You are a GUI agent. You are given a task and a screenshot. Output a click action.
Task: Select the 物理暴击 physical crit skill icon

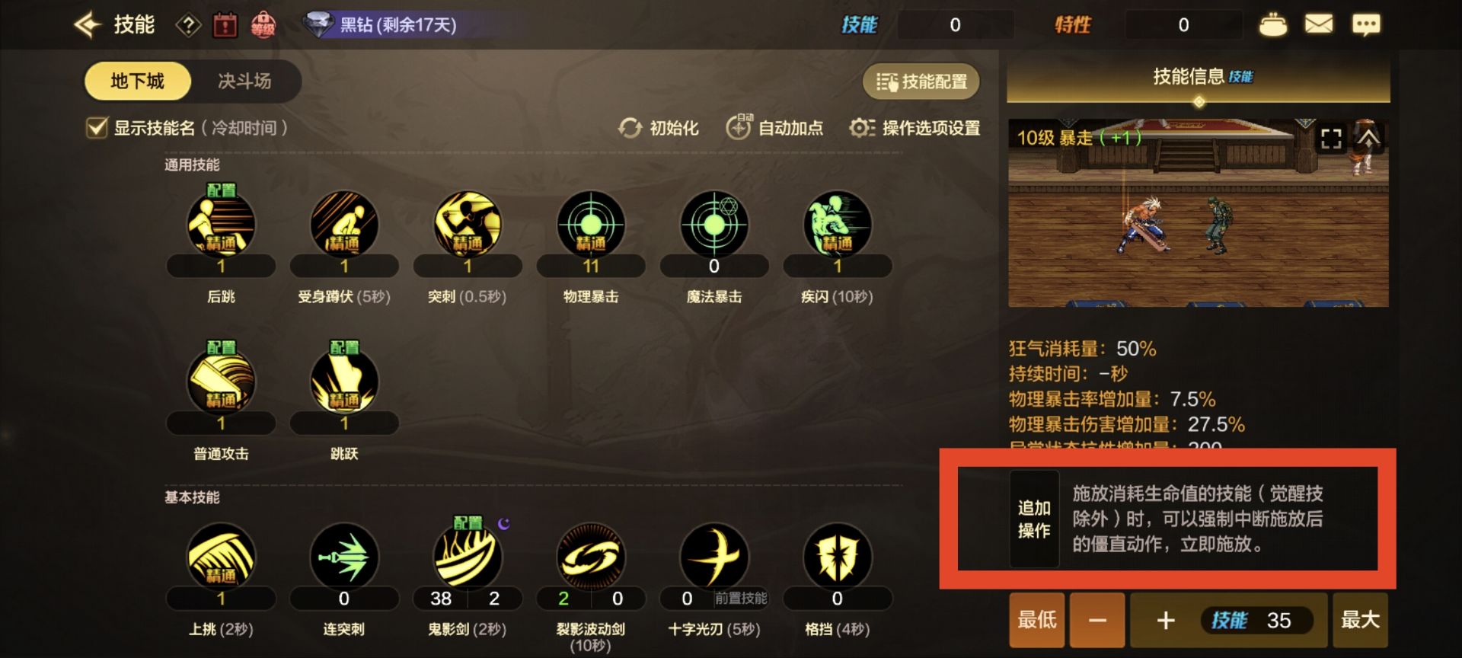coord(591,223)
